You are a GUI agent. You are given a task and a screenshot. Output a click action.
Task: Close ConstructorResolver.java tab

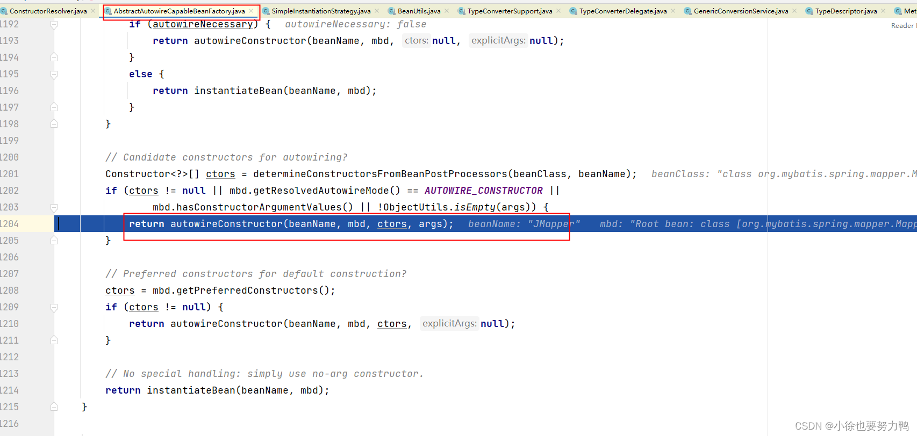pyautogui.click(x=93, y=11)
